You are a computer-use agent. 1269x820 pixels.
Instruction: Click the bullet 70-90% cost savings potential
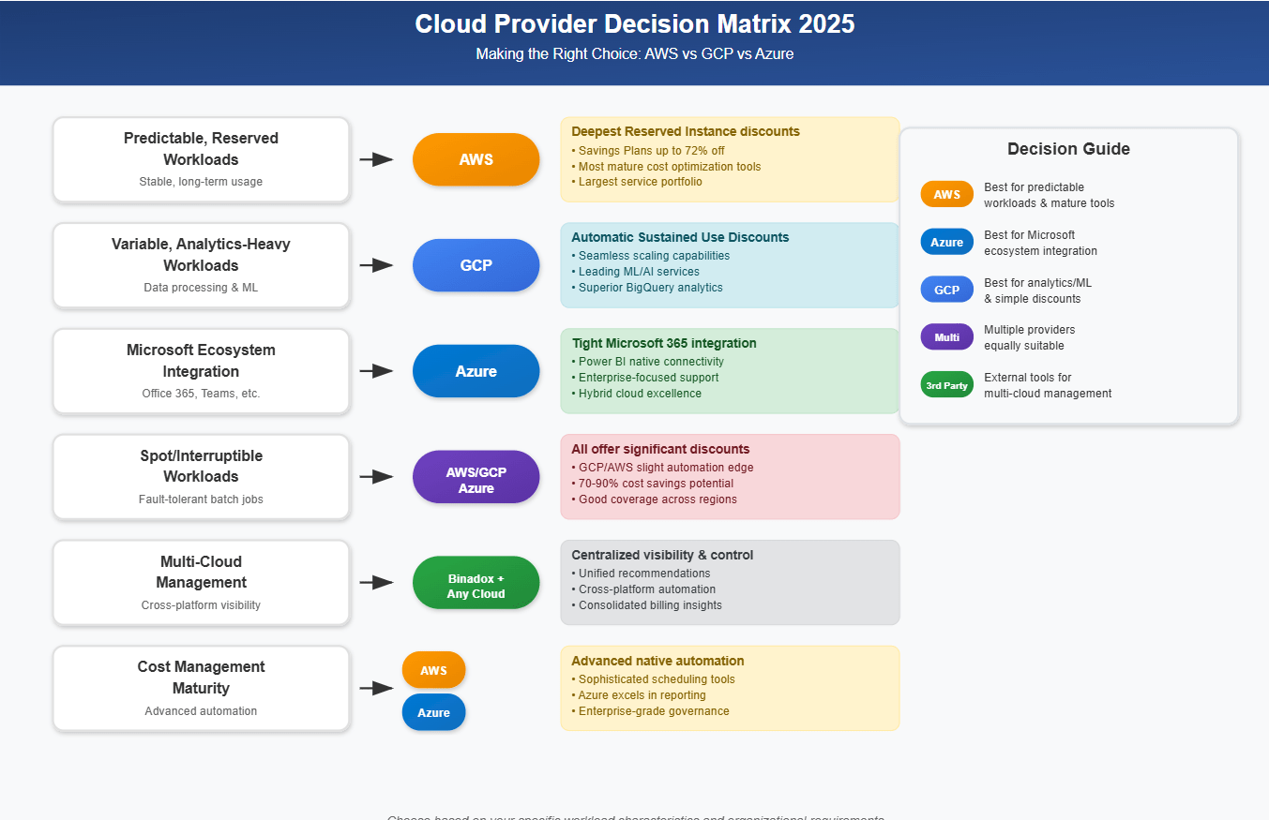(653, 484)
